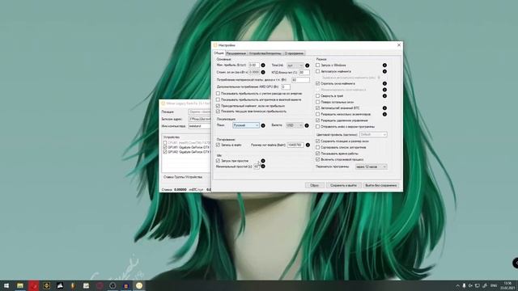Toggle Запись в файл logging checkbox

[218, 145]
